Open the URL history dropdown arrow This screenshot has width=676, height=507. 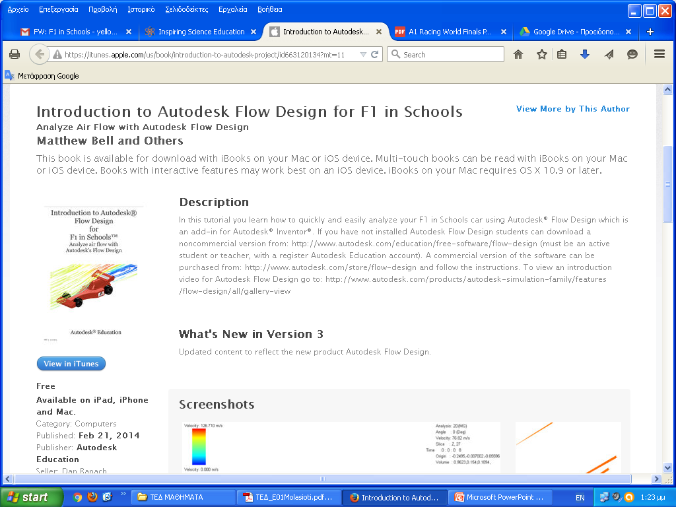(363, 55)
